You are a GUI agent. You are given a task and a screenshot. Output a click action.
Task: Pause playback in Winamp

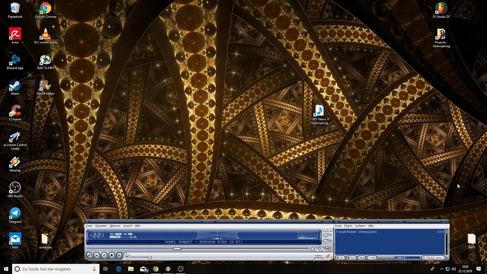coord(104,255)
